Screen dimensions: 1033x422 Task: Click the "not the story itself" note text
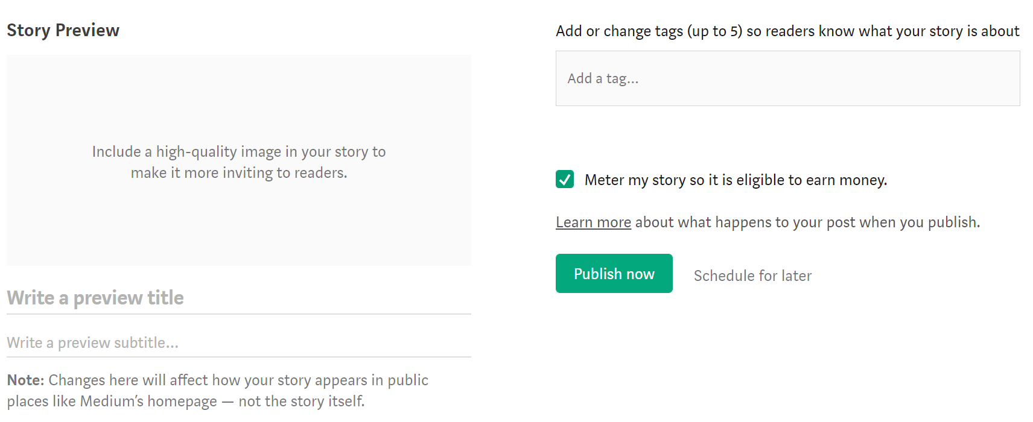tap(301, 402)
